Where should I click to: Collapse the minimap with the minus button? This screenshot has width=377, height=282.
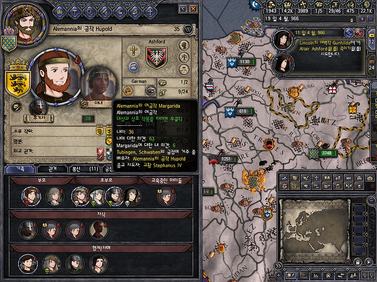371,199
